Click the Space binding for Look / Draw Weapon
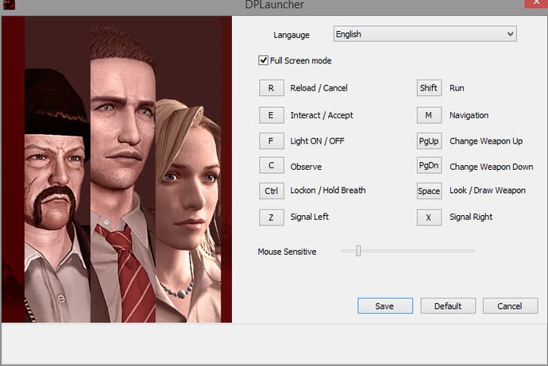Viewport: 548px width, 366px height. click(429, 191)
